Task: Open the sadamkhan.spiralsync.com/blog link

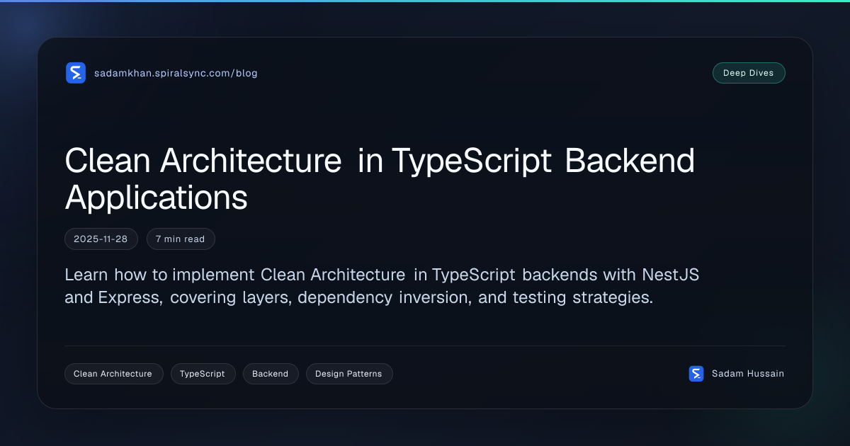Action: tap(176, 73)
